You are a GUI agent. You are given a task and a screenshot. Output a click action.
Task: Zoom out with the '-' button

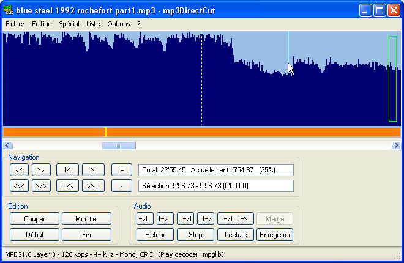[122, 185]
